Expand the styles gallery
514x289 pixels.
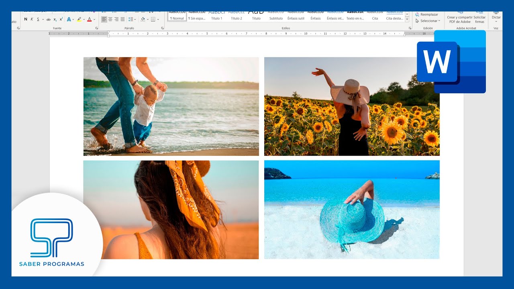coord(407,20)
